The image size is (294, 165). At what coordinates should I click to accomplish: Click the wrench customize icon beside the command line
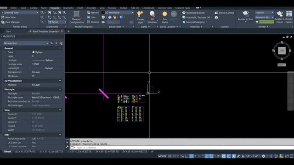(67, 147)
